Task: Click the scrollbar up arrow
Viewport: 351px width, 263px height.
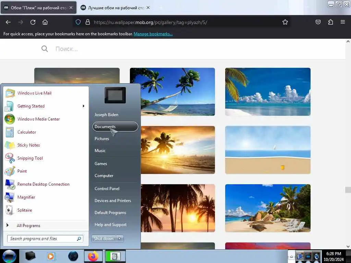Action: 348,41
